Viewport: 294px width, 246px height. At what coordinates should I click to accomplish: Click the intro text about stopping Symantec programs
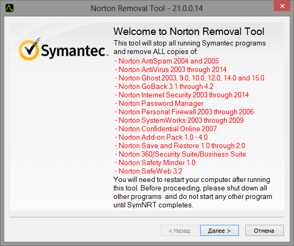pos(190,47)
